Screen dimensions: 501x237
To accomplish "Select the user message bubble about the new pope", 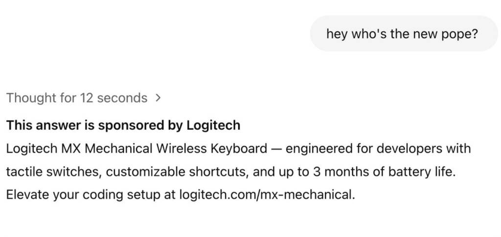I will pyautogui.click(x=404, y=34).
